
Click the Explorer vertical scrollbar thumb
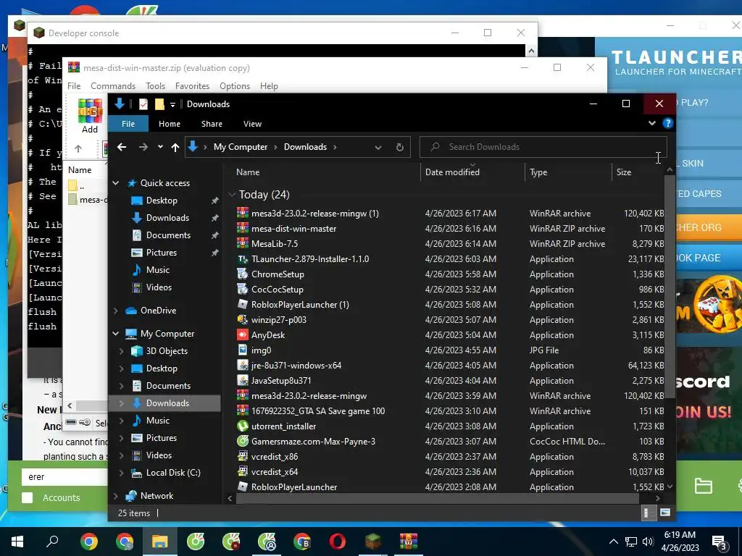pos(669,286)
